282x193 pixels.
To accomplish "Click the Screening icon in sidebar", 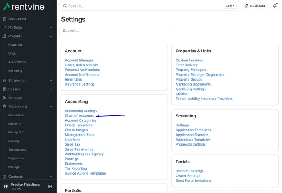I will click(x=5, y=81).
